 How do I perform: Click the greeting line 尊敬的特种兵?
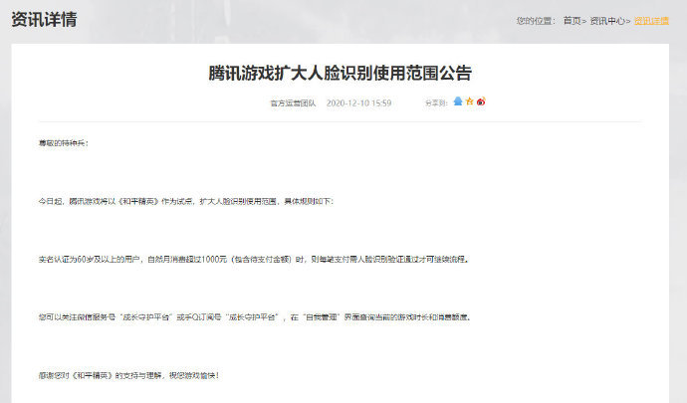[x=64, y=143]
